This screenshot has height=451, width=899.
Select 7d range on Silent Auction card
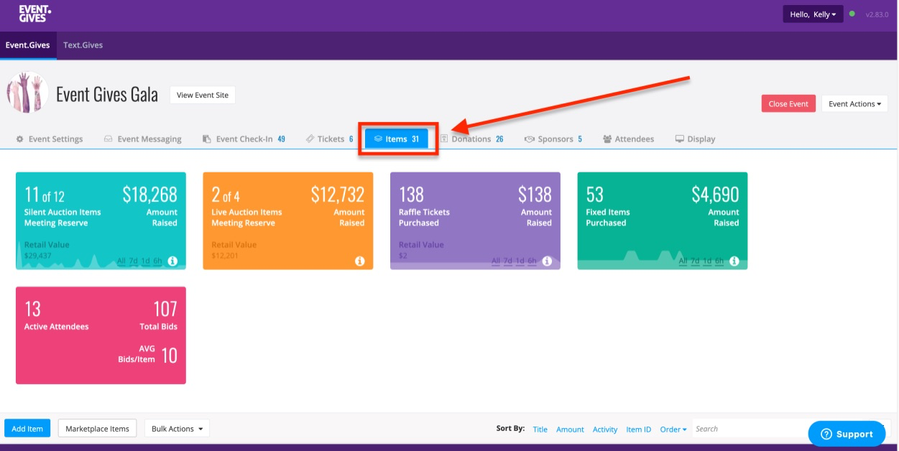tap(133, 261)
